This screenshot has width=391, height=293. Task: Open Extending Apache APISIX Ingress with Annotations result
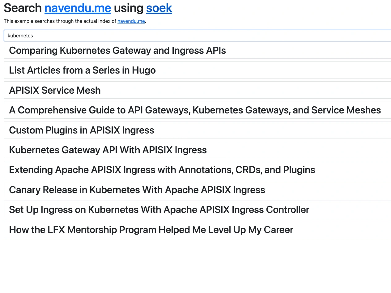pos(197,170)
